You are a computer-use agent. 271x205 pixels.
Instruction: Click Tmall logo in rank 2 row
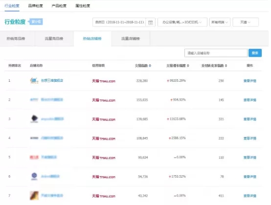(x=104, y=100)
